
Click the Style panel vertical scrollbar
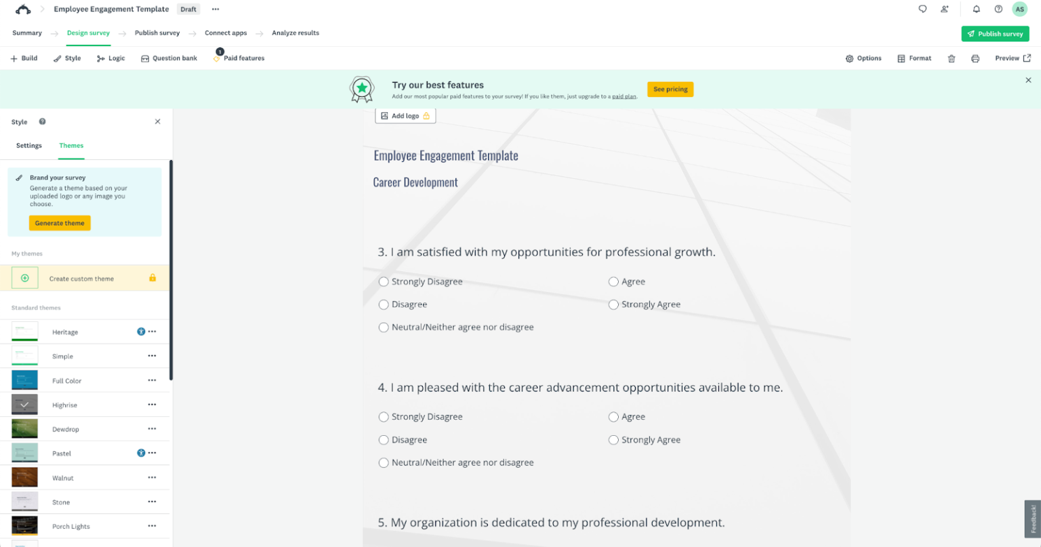171,270
